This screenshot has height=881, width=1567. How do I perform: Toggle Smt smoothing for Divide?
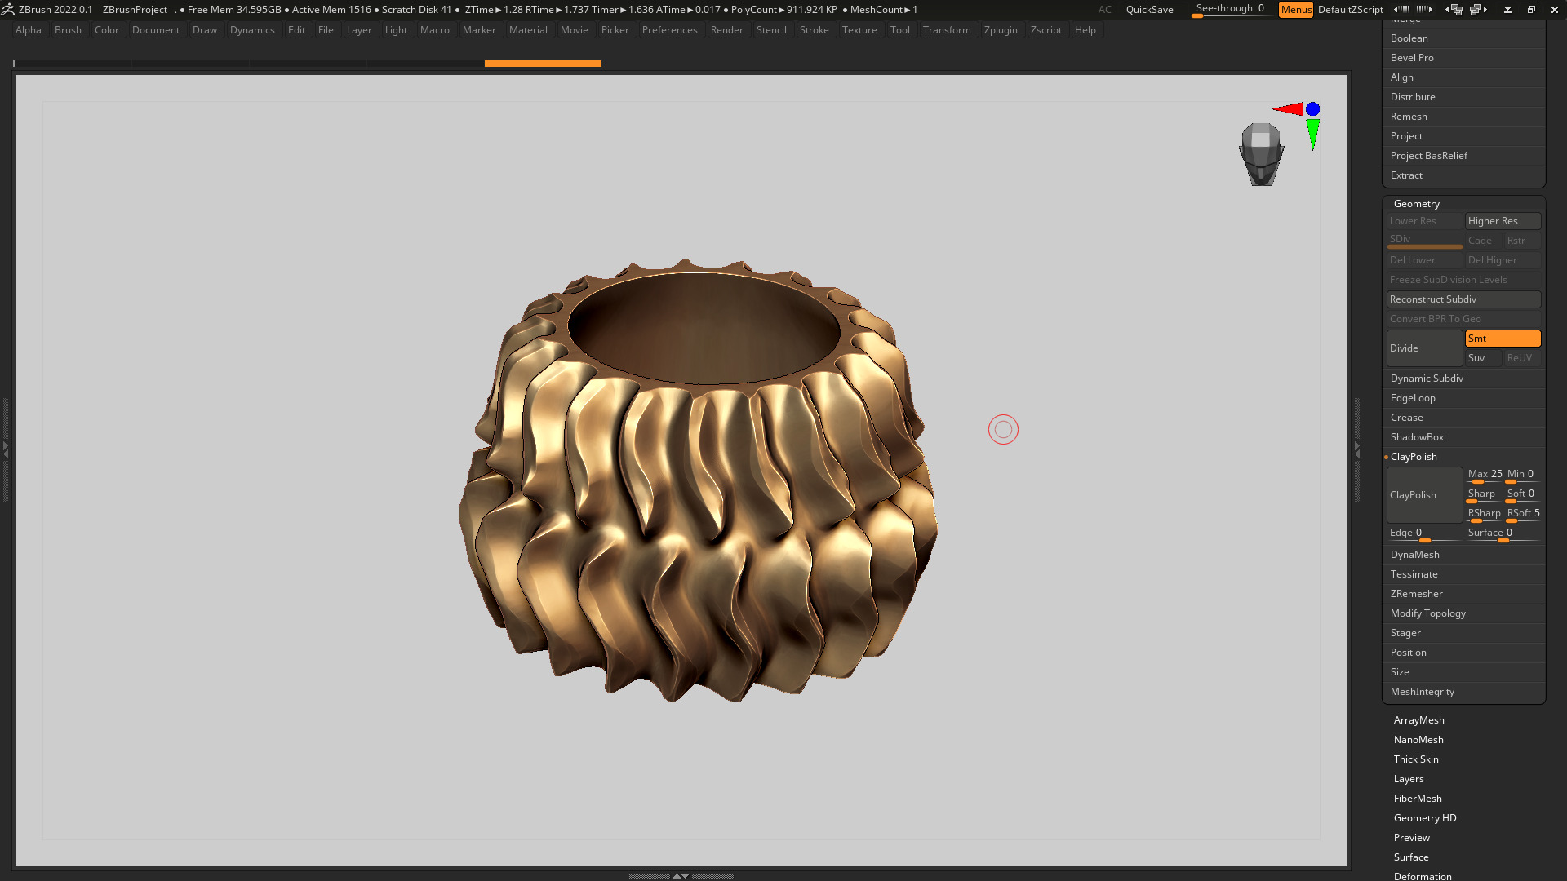pos(1503,339)
